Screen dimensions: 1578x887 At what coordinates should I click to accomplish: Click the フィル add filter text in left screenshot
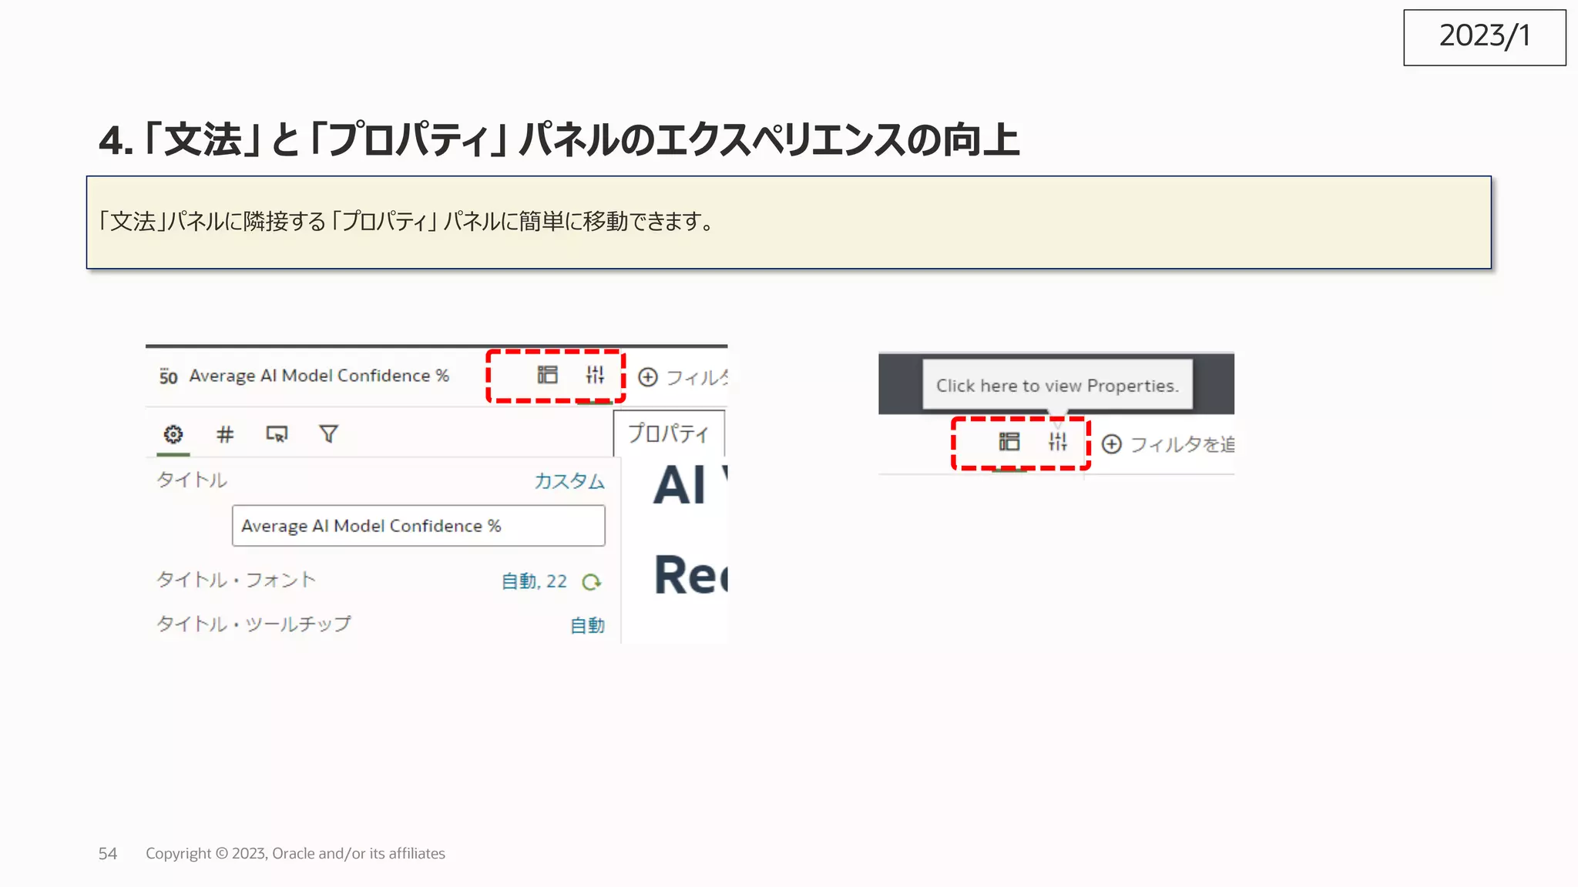[x=697, y=377]
